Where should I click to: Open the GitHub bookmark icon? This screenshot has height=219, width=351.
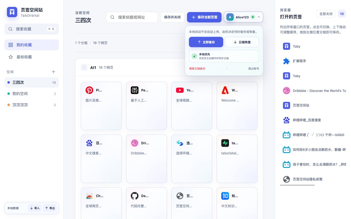[x=135, y=196]
